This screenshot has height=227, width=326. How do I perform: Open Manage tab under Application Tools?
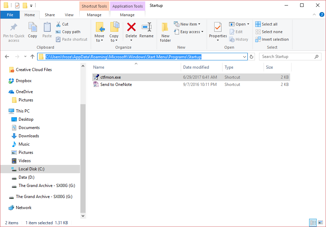click(127, 15)
